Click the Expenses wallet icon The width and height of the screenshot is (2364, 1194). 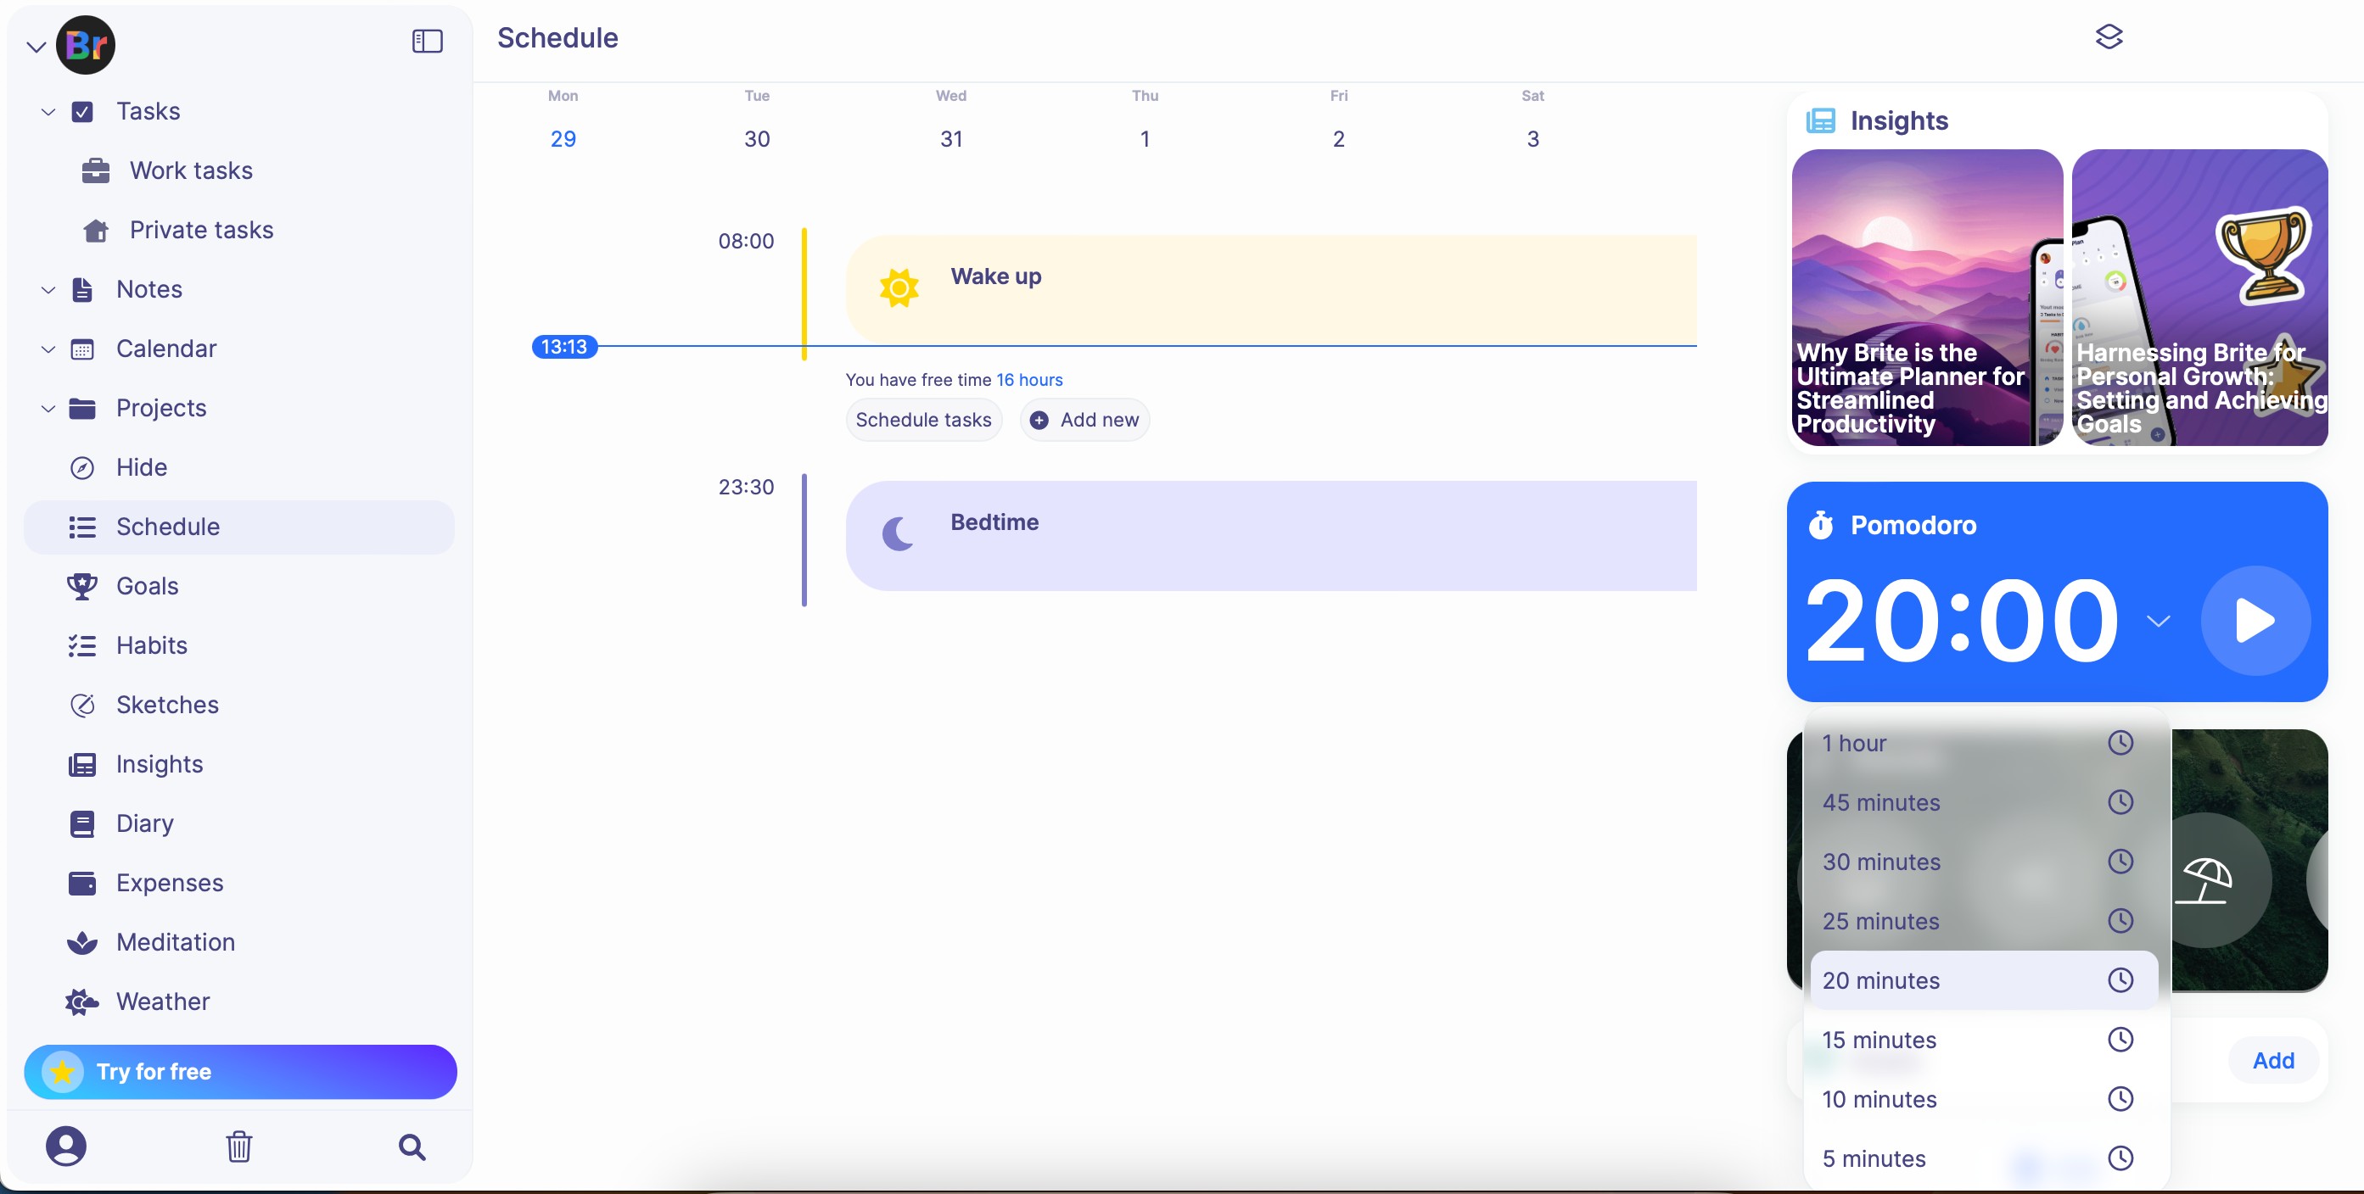(81, 883)
